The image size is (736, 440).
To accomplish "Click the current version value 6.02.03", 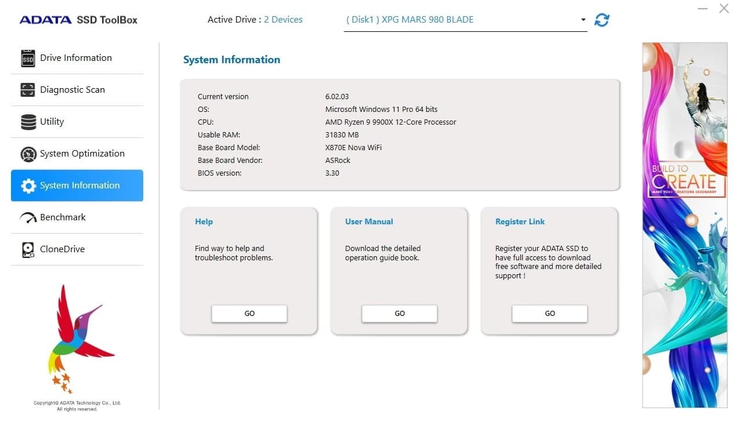I will pos(337,97).
